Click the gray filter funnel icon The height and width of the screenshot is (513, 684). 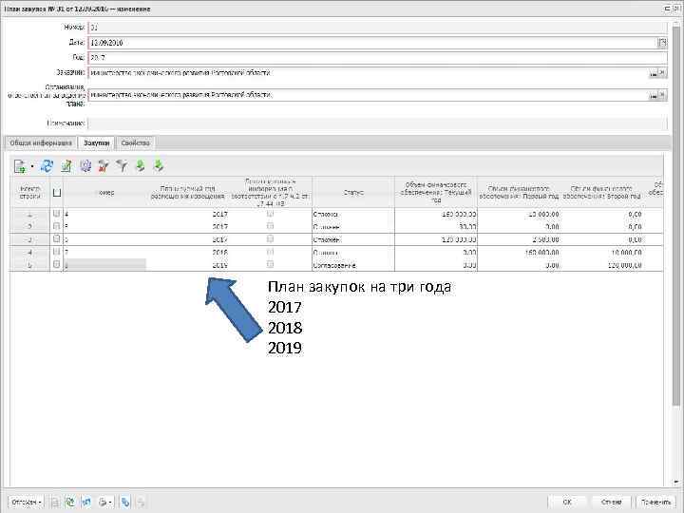click(122, 165)
